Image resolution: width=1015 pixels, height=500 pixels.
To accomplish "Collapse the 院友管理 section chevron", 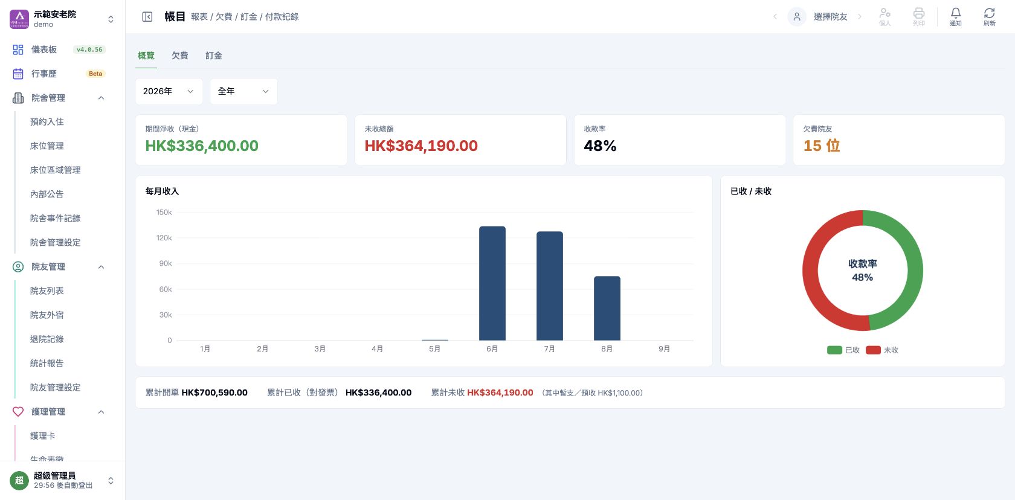I will 101,267.
